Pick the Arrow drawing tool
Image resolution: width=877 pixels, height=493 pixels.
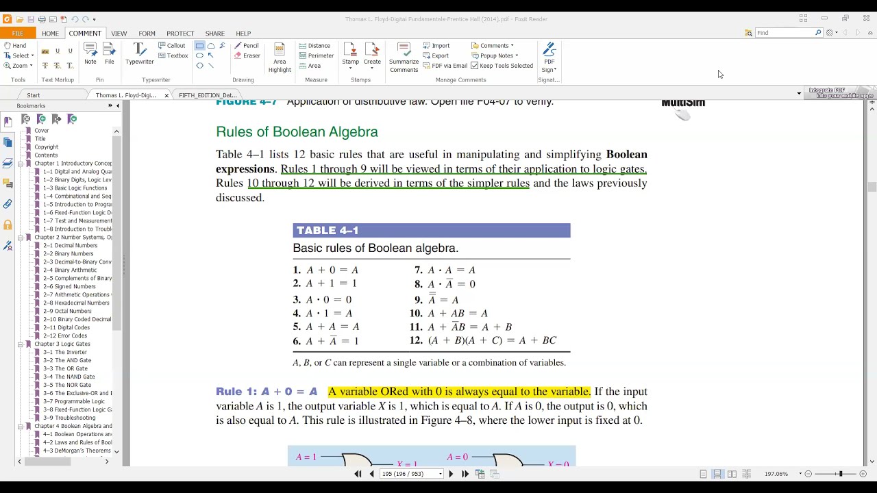tap(211, 55)
